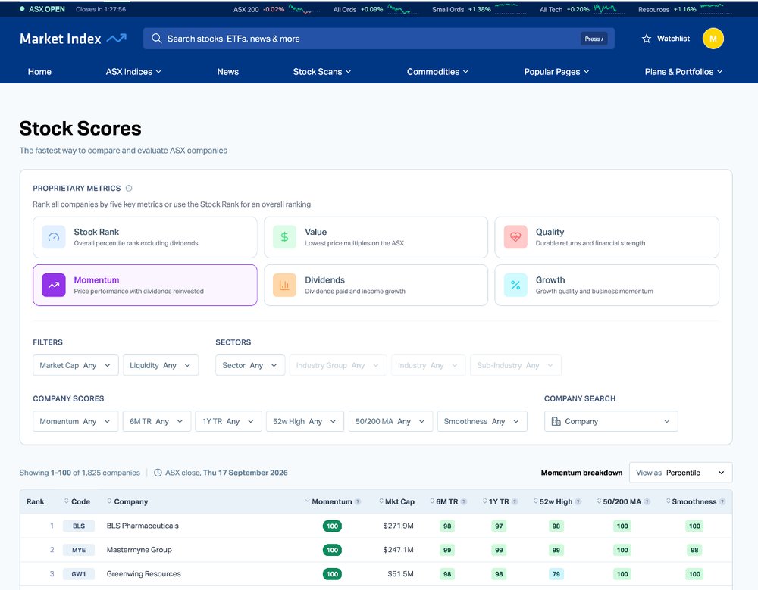The height and width of the screenshot is (590, 758).
Task: Select the Stock Rank metric card
Action: (x=145, y=237)
